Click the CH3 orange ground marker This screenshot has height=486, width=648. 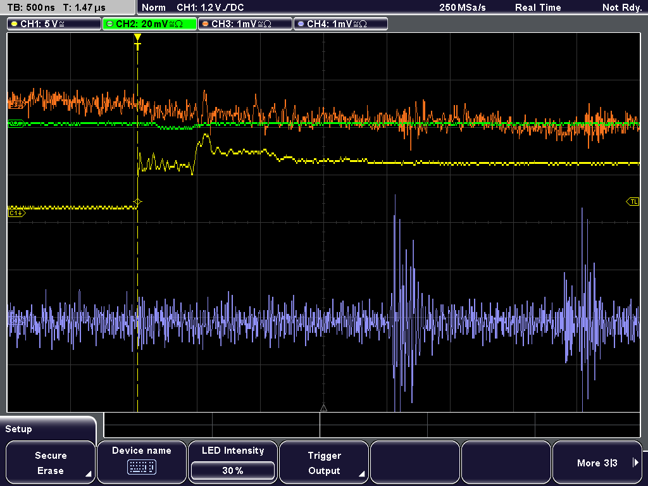pyautogui.click(x=16, y=106)
